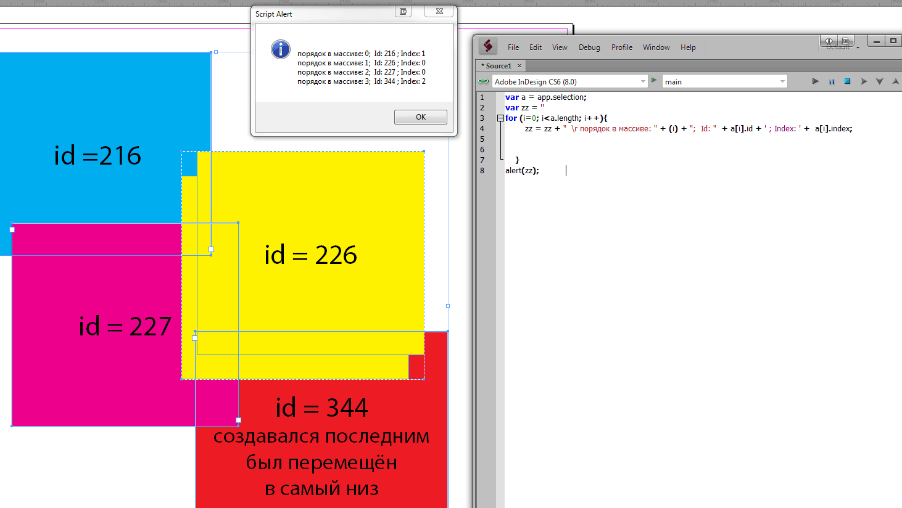
Task: Click the blue info icon in Script Alert
Action: click(x=280, y=49)
